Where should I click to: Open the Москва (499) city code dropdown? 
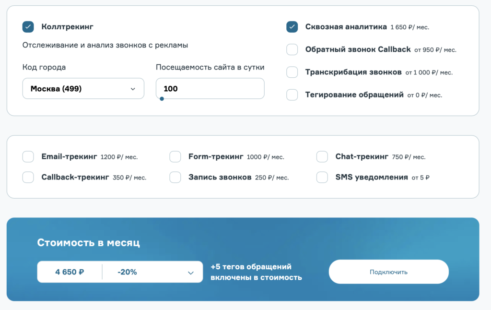click(83, 89)
